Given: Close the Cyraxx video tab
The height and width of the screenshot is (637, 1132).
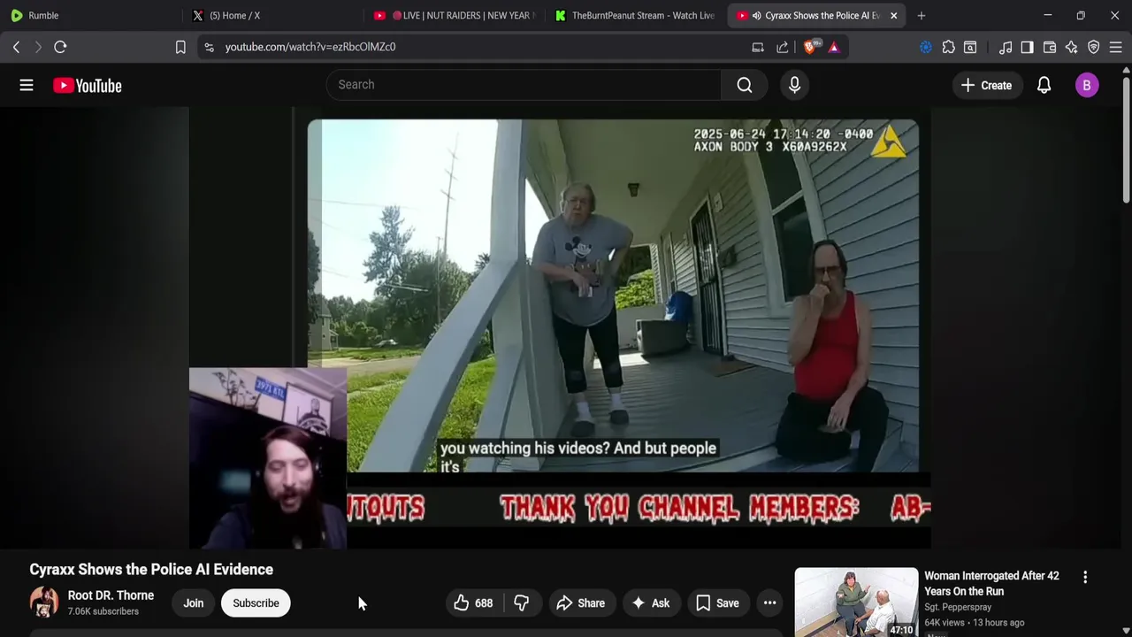Looking at the screenshot, I should [x=893, y=15].
